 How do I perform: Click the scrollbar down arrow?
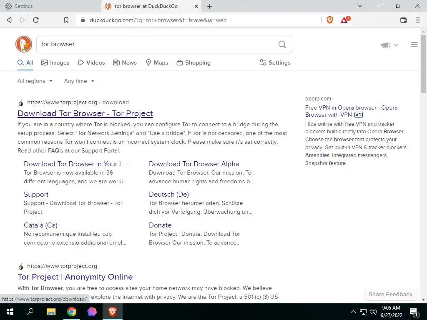point(423,300)
